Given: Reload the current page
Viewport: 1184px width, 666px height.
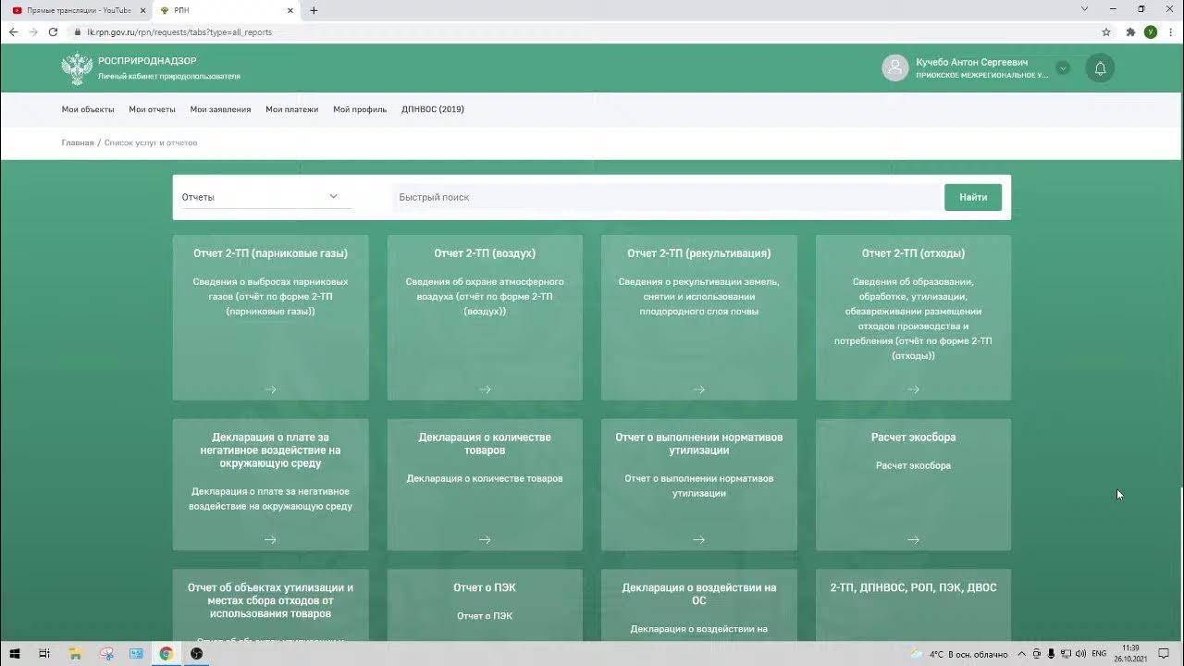Looking at the screenshot, I should point(53,31).
